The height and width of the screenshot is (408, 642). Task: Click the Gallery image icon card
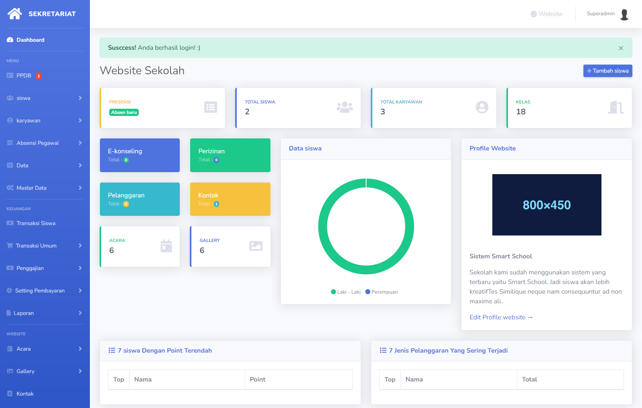[x=256, y=246]
